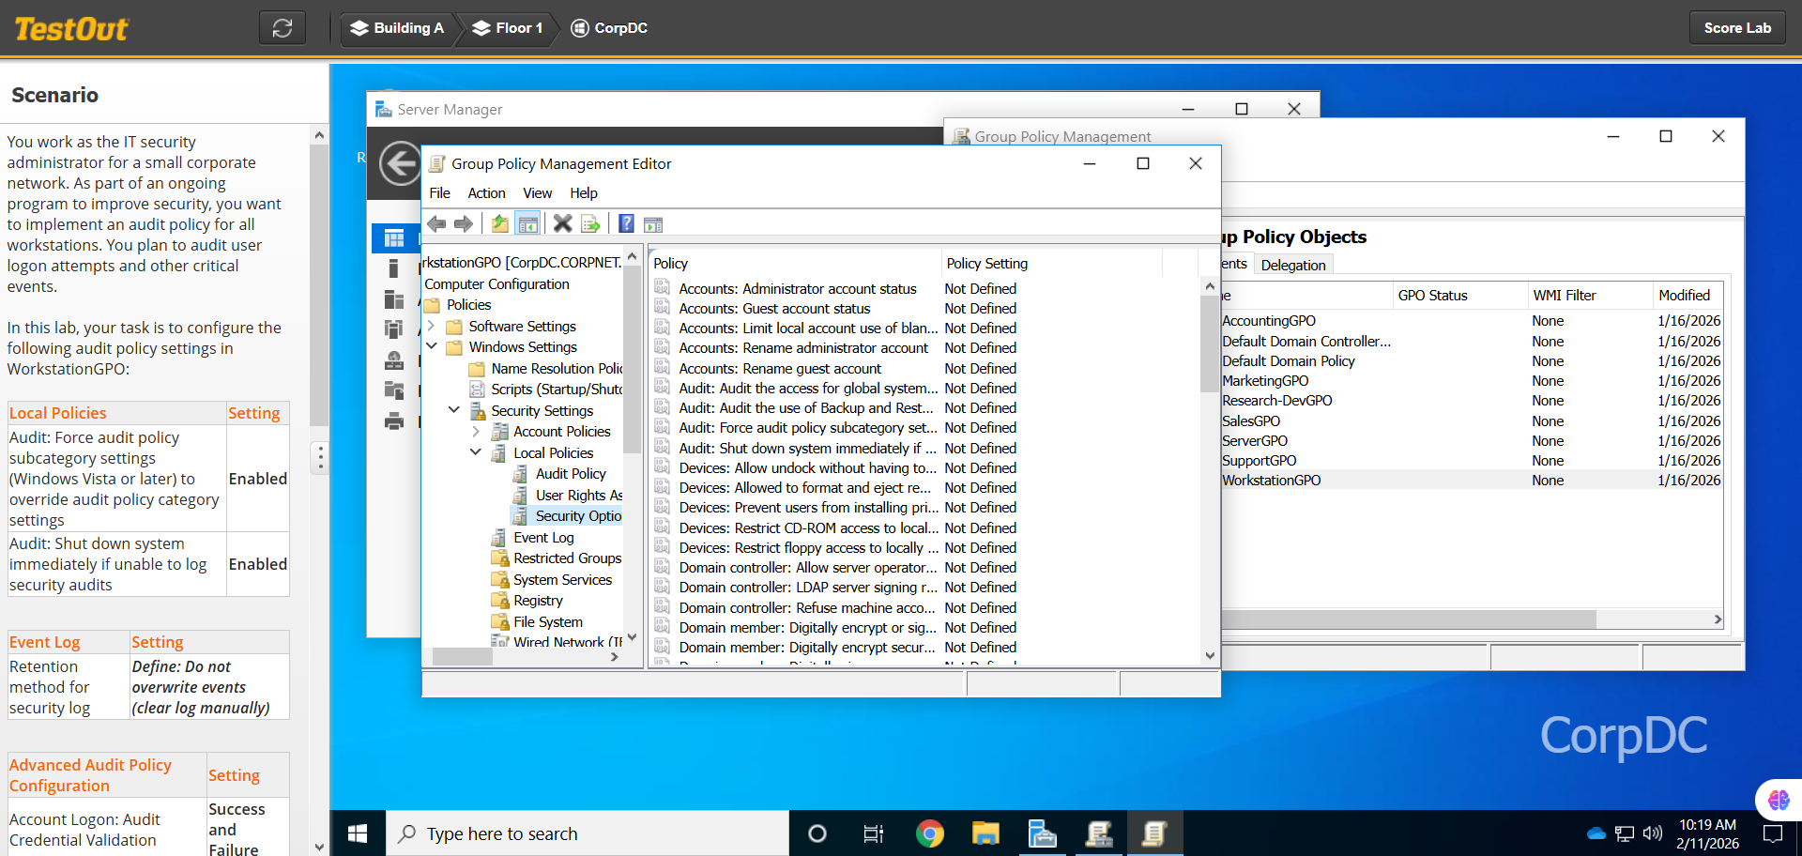
Task: Click the Windows Start button
Action: click(x=358, y=833)
